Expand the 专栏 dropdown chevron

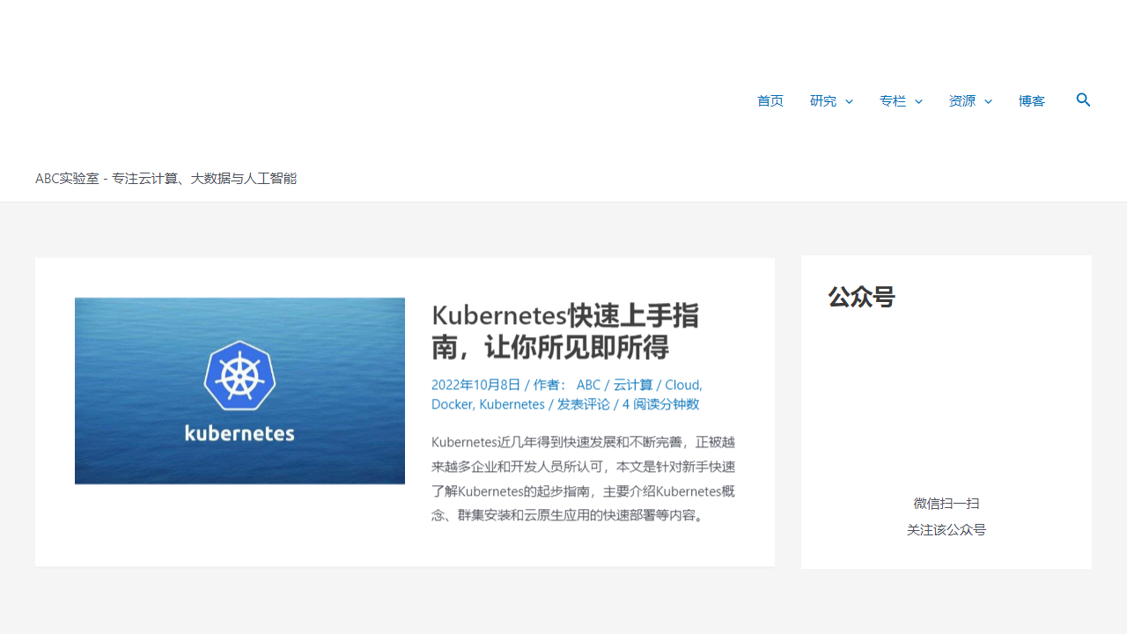point(918,101)
